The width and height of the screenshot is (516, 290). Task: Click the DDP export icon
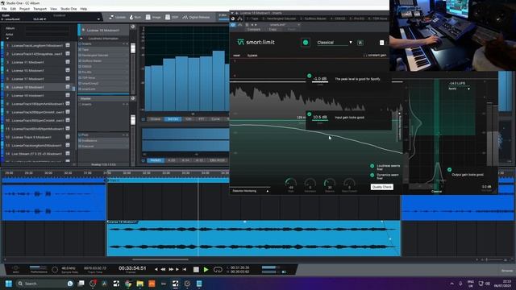[172, 17]
